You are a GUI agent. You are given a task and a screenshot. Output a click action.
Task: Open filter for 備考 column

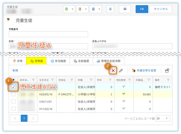coord(168,80)
